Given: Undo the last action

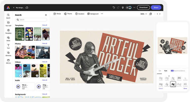Looking at the screenshot, I should point(114,8).
